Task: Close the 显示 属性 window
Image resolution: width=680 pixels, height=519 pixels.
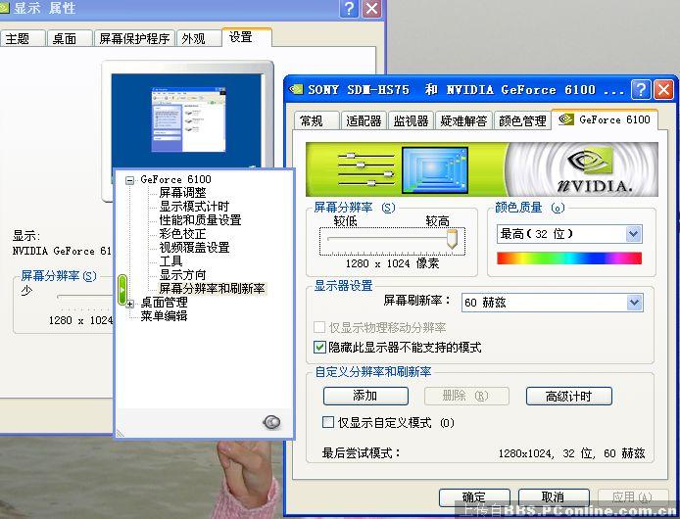Action: coord(371,8)
